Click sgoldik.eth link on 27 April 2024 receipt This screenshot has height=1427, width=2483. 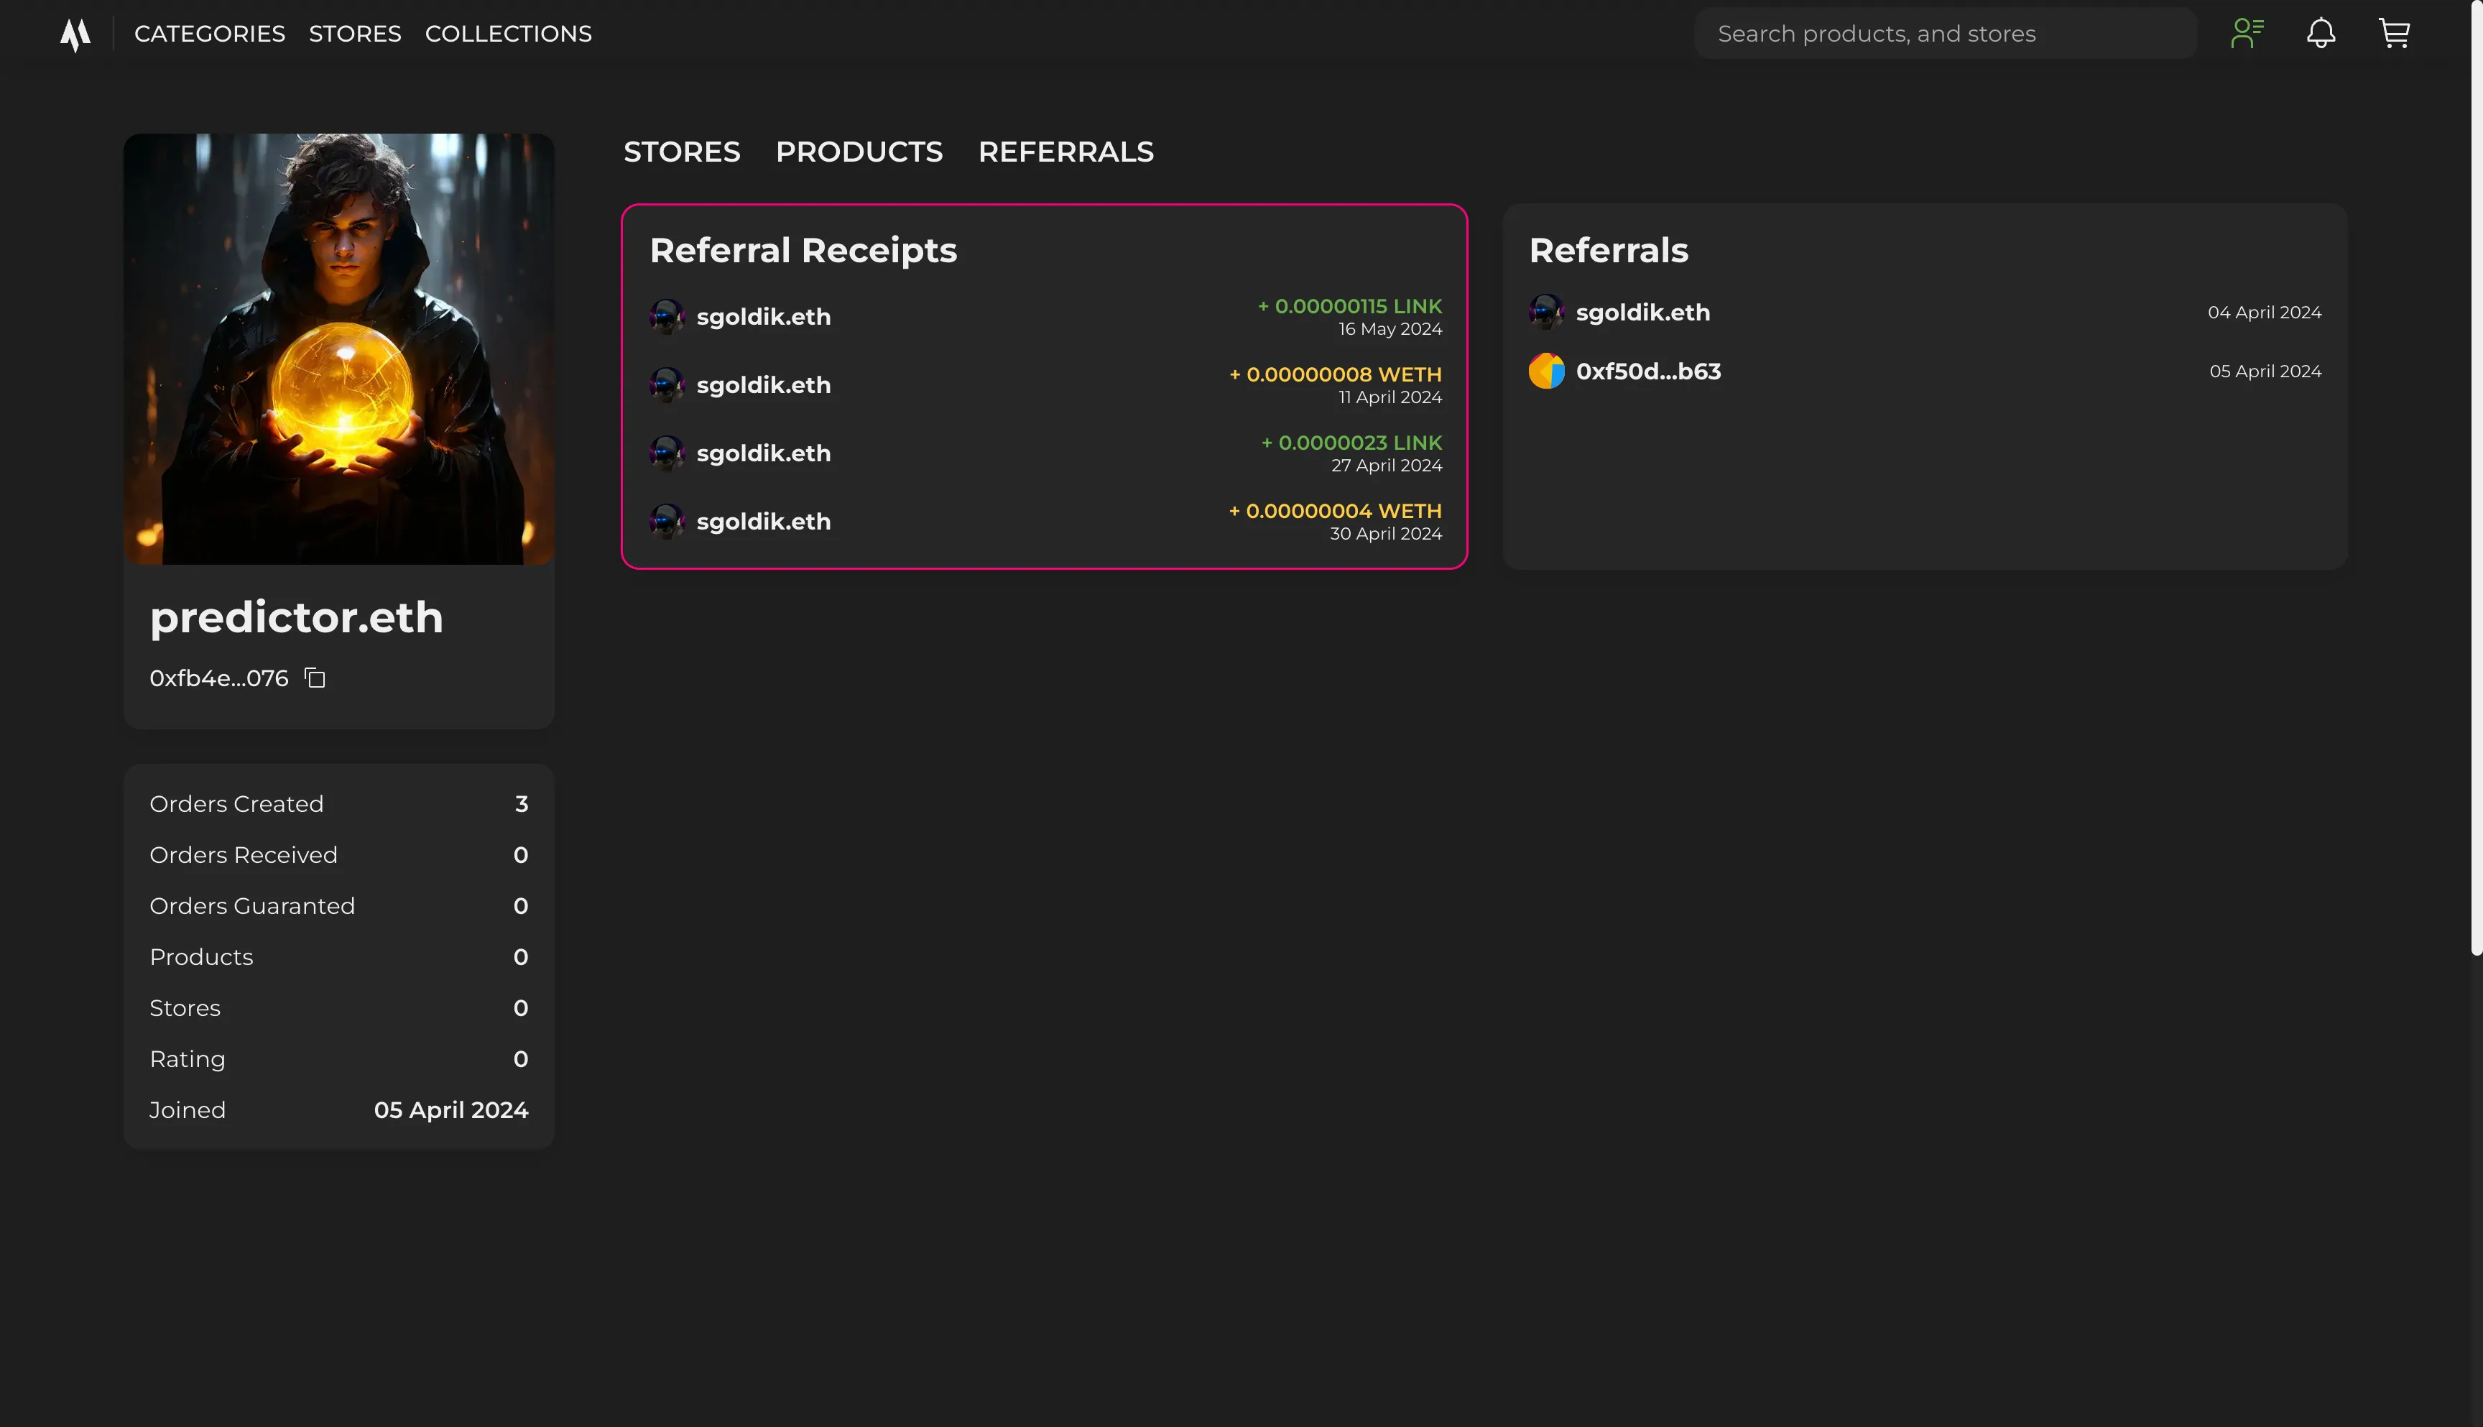[x=764, y=453]
